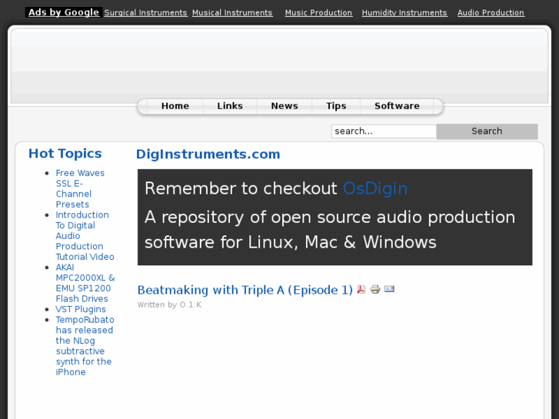Open the Software menu item
This screenshot has width=559, height=419.
click(397, 106)
